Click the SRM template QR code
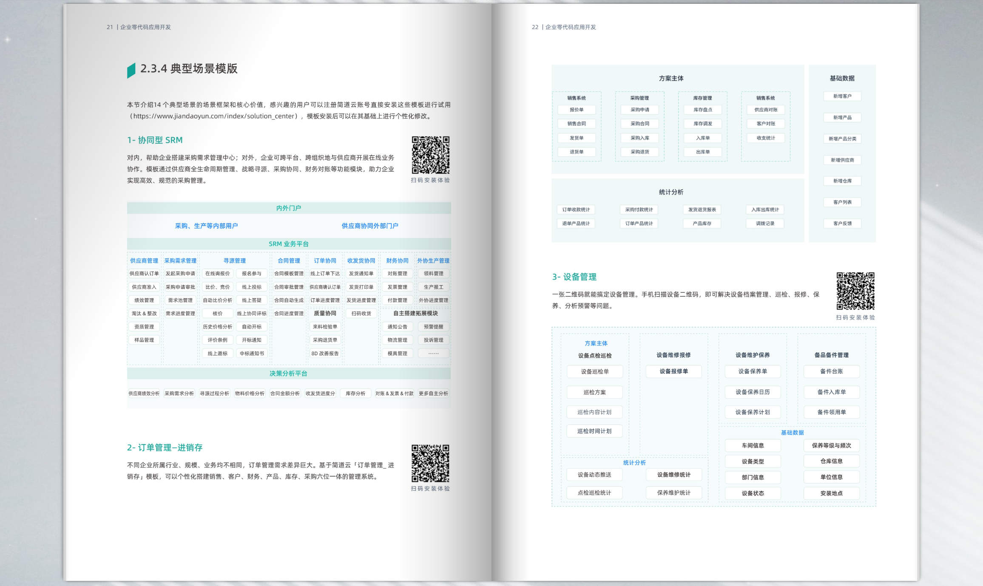The height and width of the screenshot is (586, 983). [x=430, y=155]
